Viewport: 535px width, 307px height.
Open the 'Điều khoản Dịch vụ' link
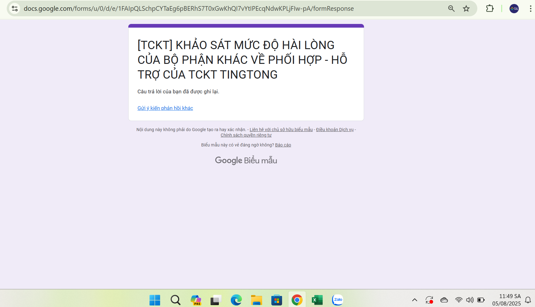click(335, 130)
